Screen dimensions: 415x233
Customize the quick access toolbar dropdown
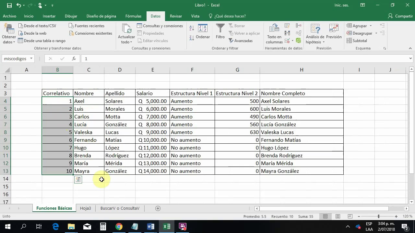coord(53,5)
